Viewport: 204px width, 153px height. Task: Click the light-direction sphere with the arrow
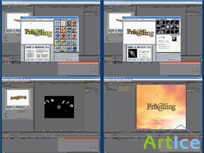click(x=133, y=53)
